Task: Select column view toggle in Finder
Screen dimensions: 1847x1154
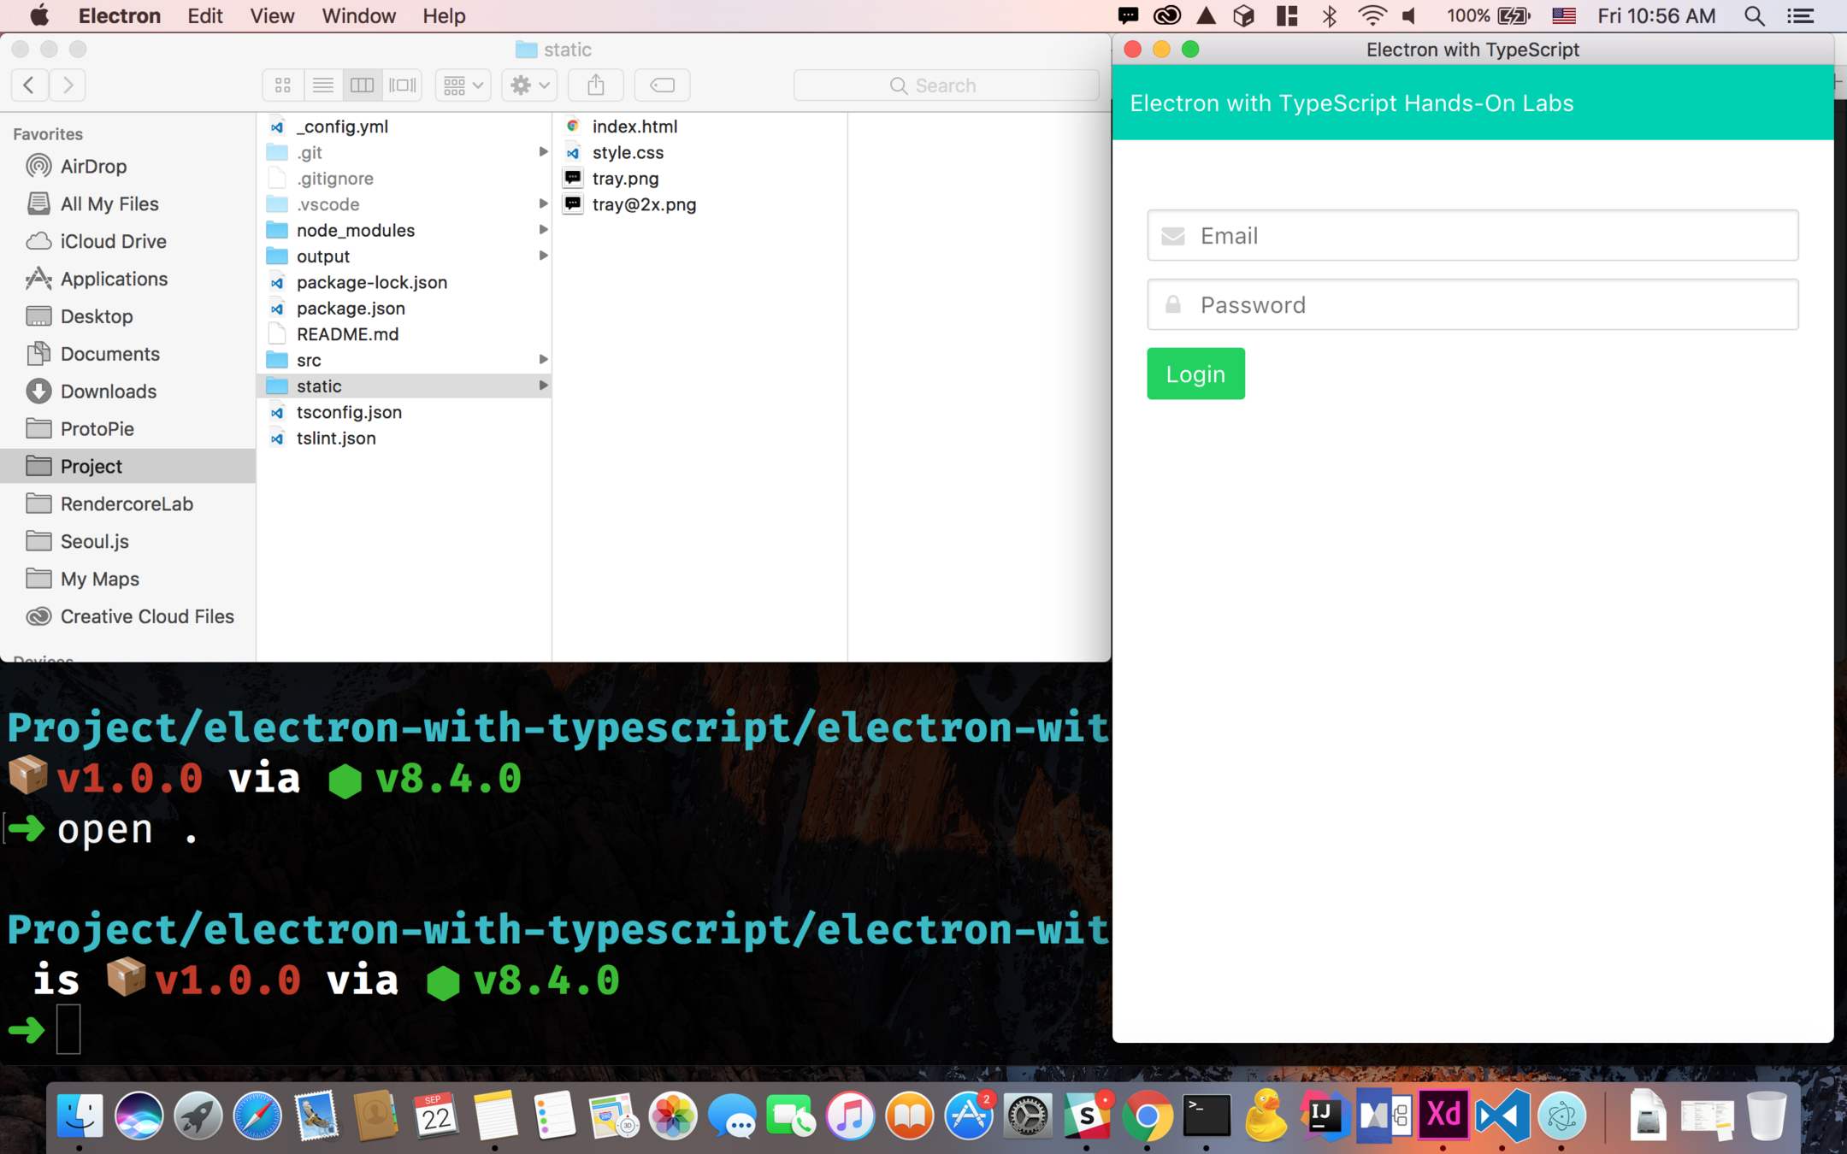Action: (x=363, y=85)
